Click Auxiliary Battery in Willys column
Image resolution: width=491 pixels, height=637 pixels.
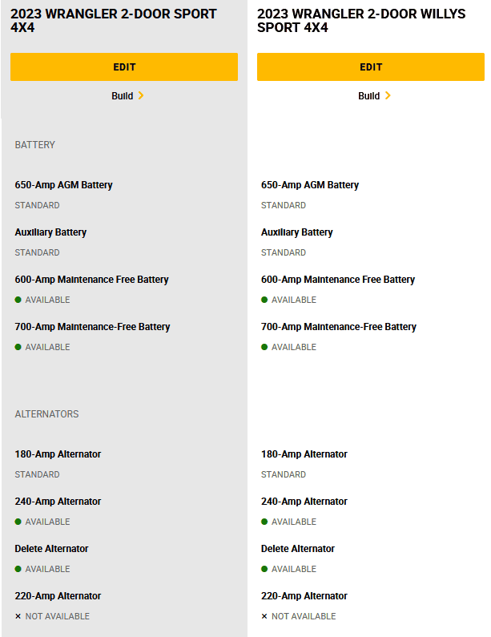tap(297, 232)
